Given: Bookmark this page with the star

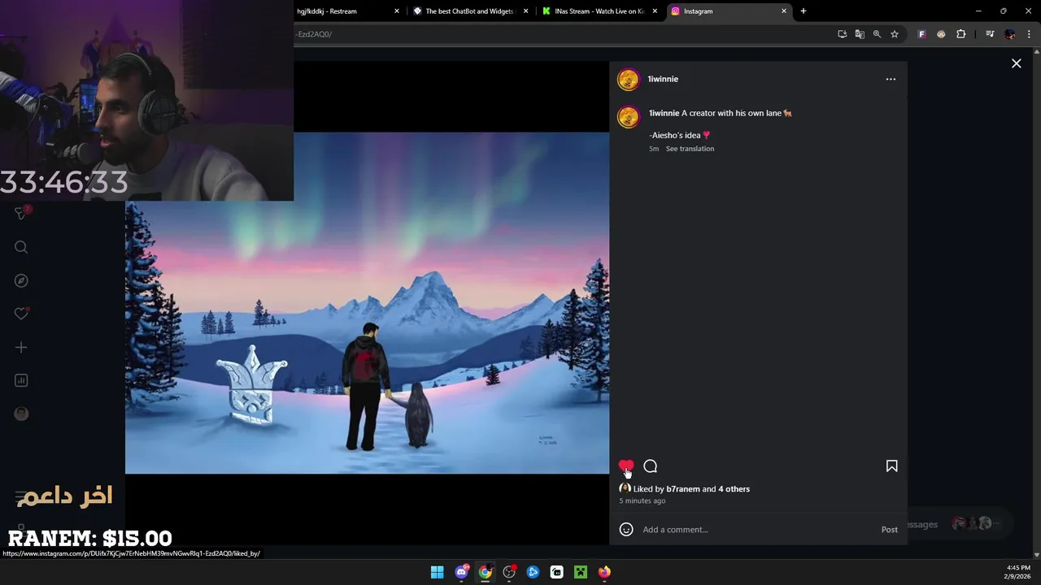Looking at the screenshot, I should (895, 34).
